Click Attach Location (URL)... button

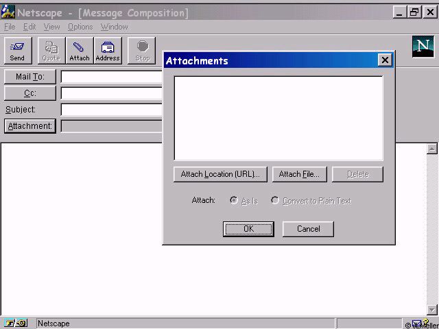pos(220,174)
